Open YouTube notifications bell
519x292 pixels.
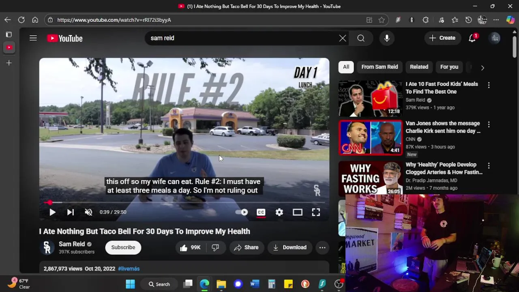pyautogui.click(x=472, y=38)
